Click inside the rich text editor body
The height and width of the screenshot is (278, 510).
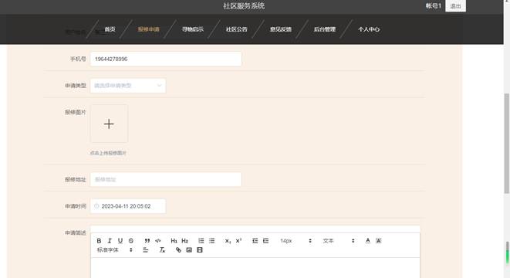point(255,268)
